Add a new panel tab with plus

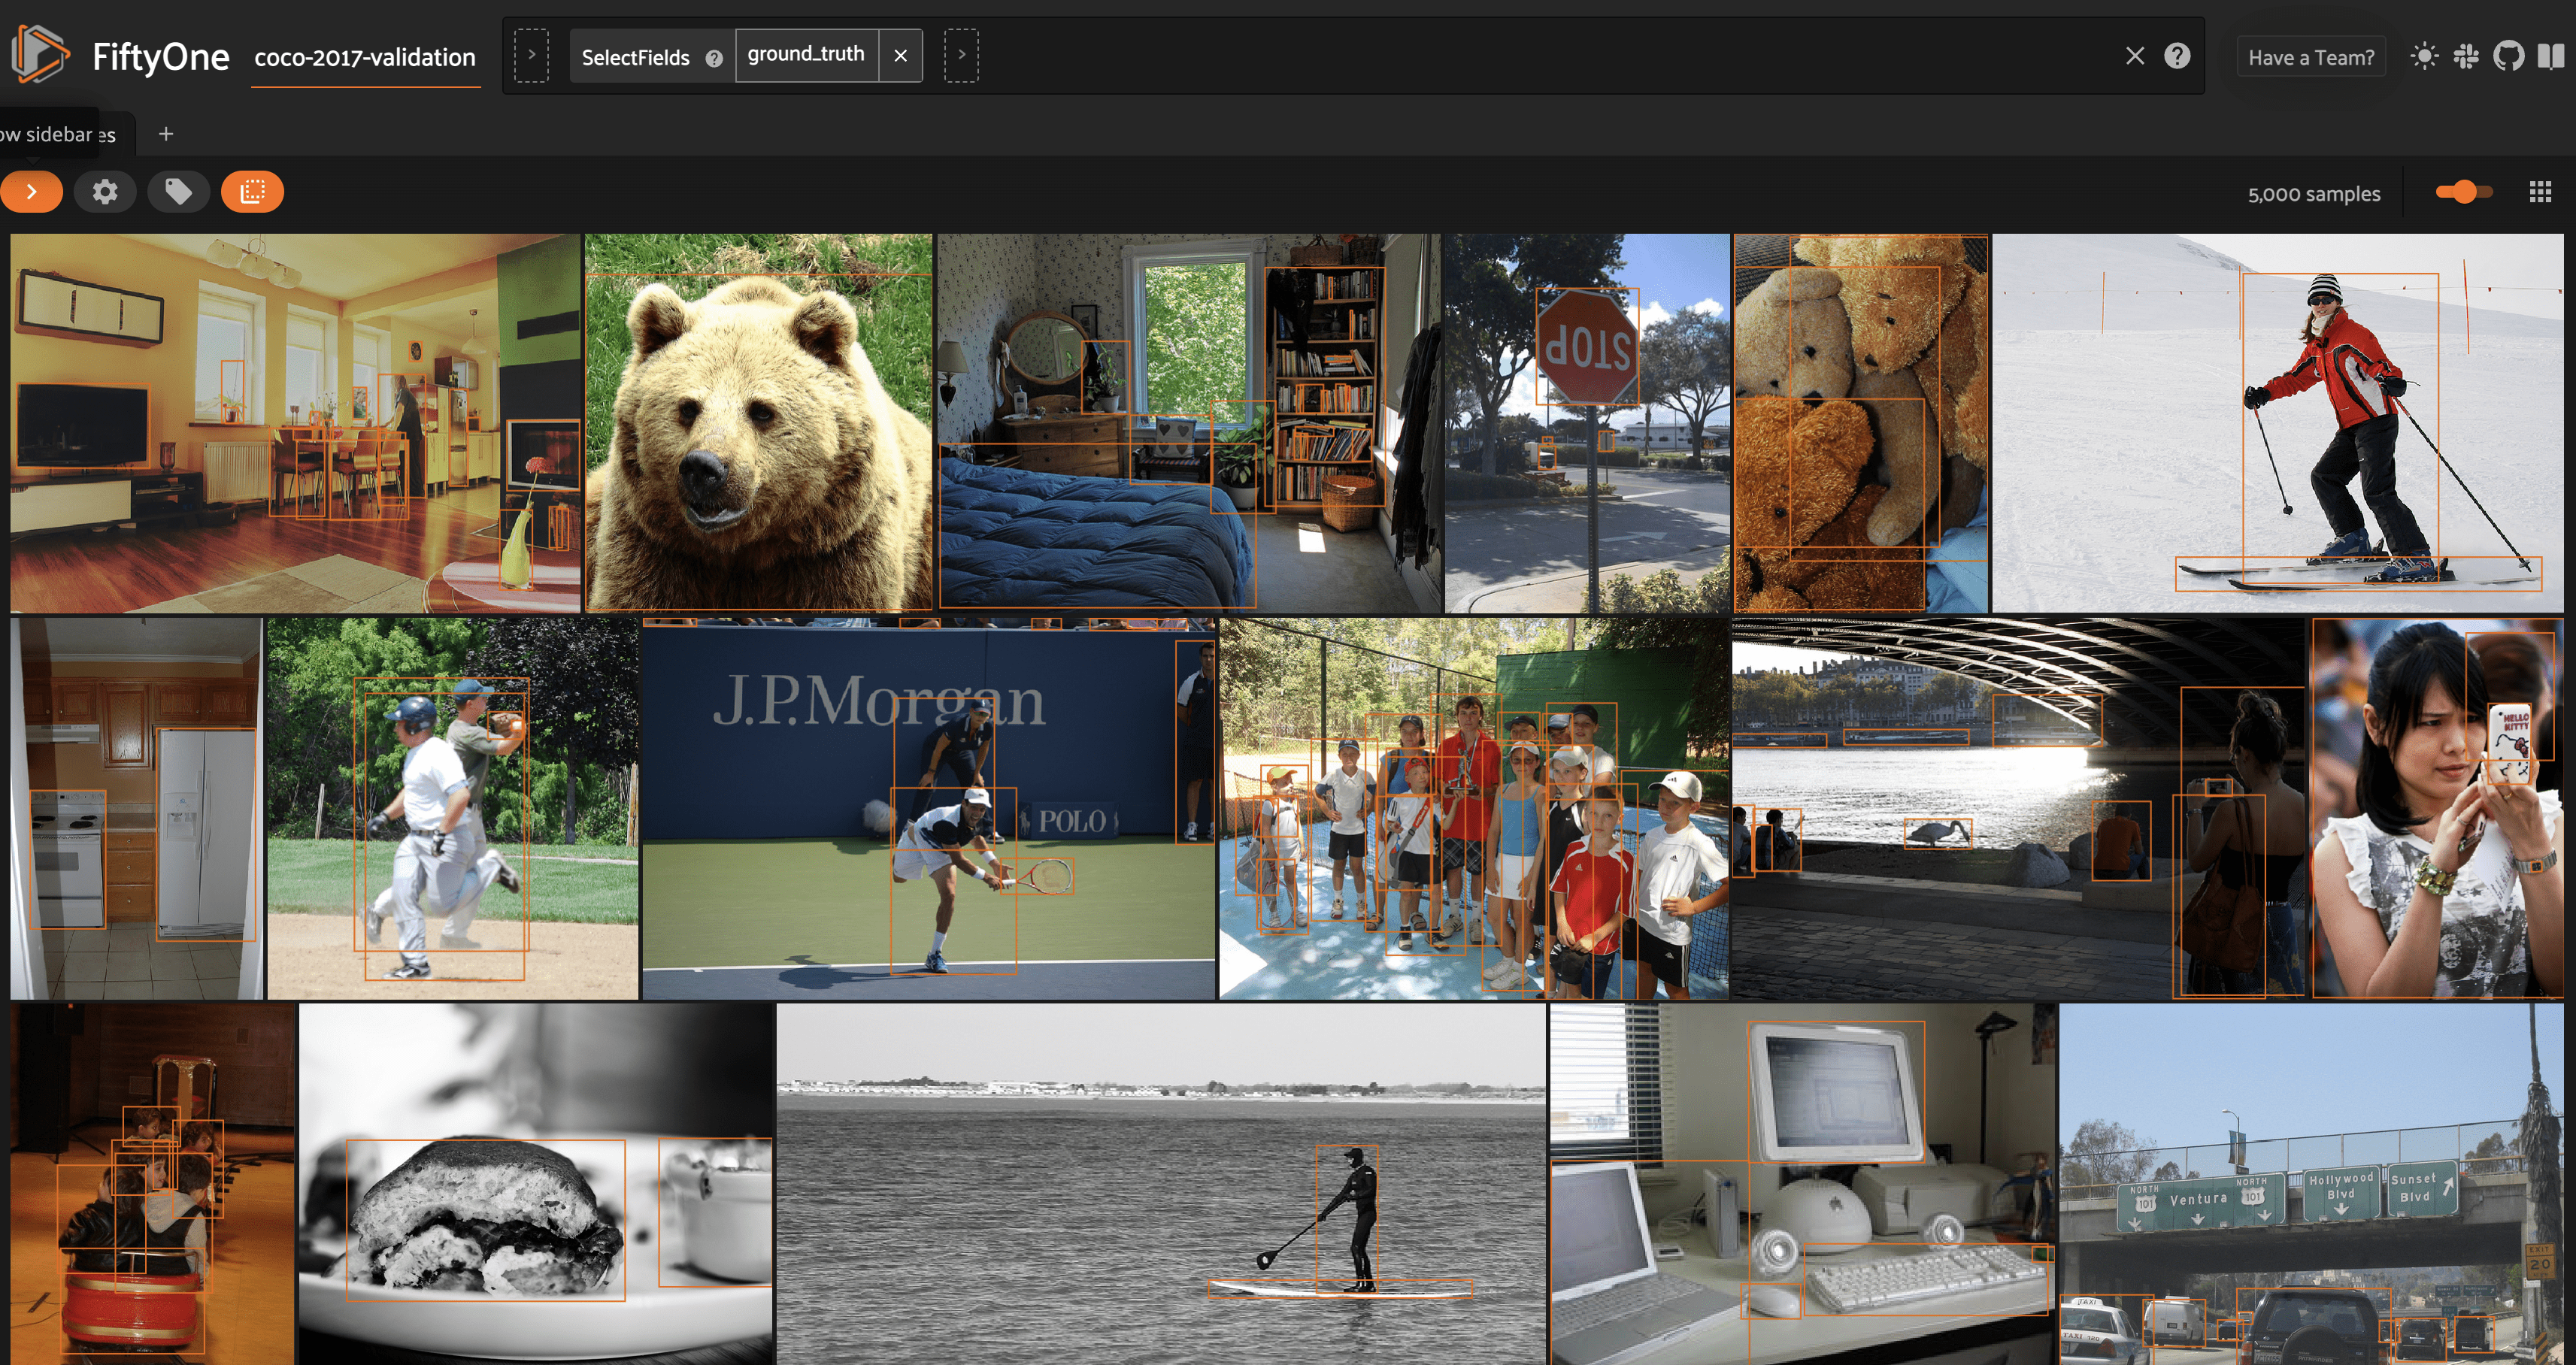[x=166, y=134]
